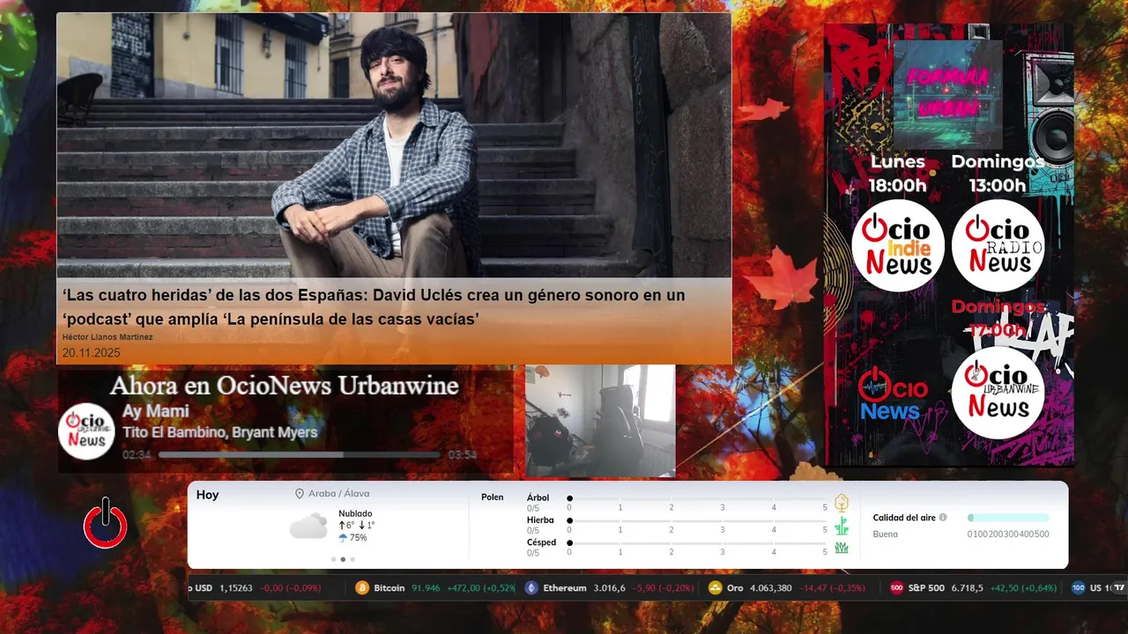
Task: Seek in the Ay Mami progress bar
Action: pos(299,455)
